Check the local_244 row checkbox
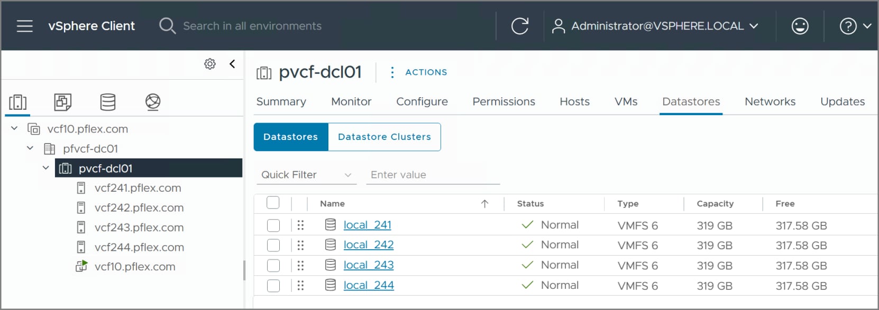Viewport: 879px width, 310px height. [273, 286]
